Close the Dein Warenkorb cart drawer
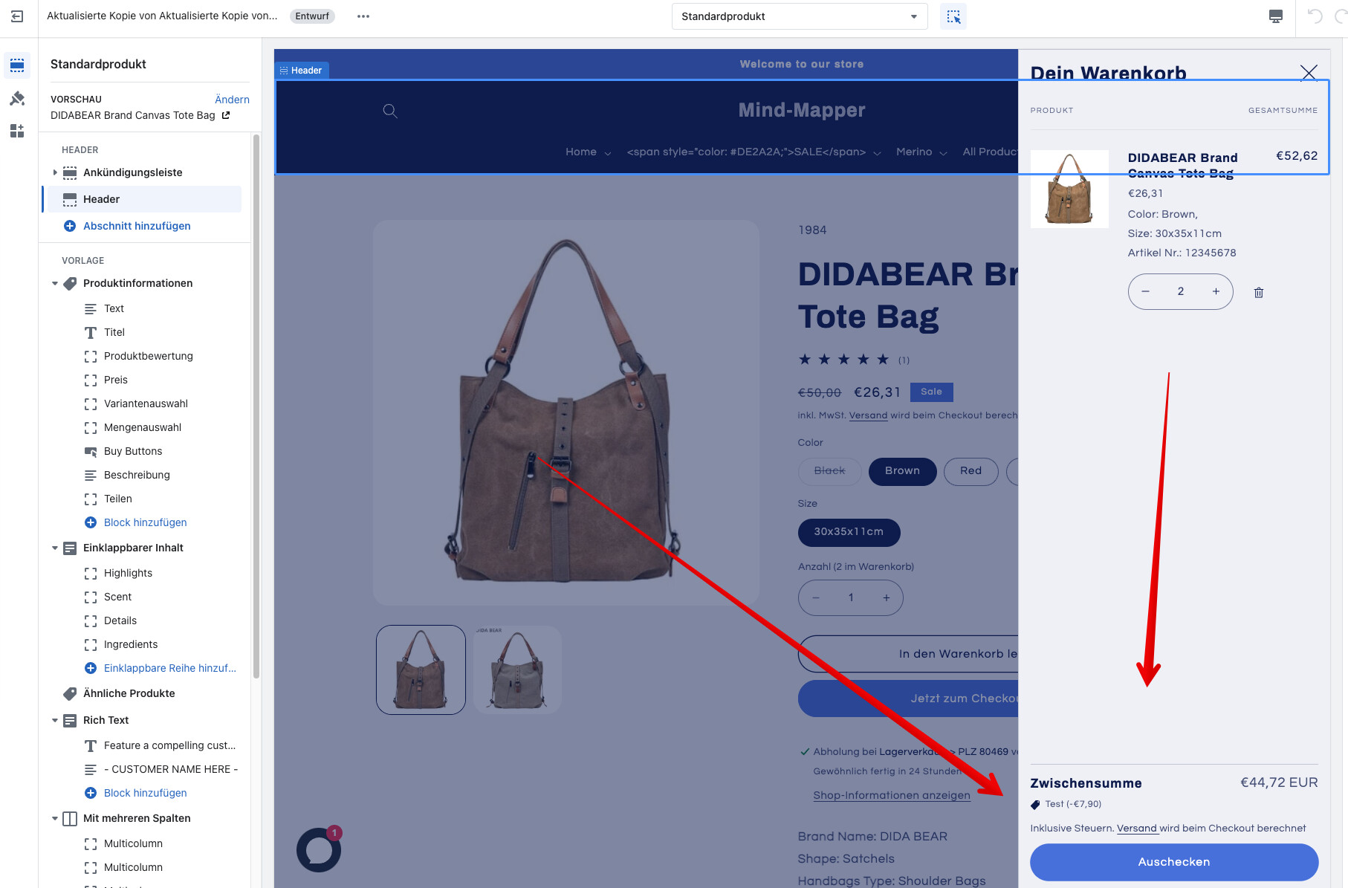The image size is (1348, 888). click(1309, 72)
